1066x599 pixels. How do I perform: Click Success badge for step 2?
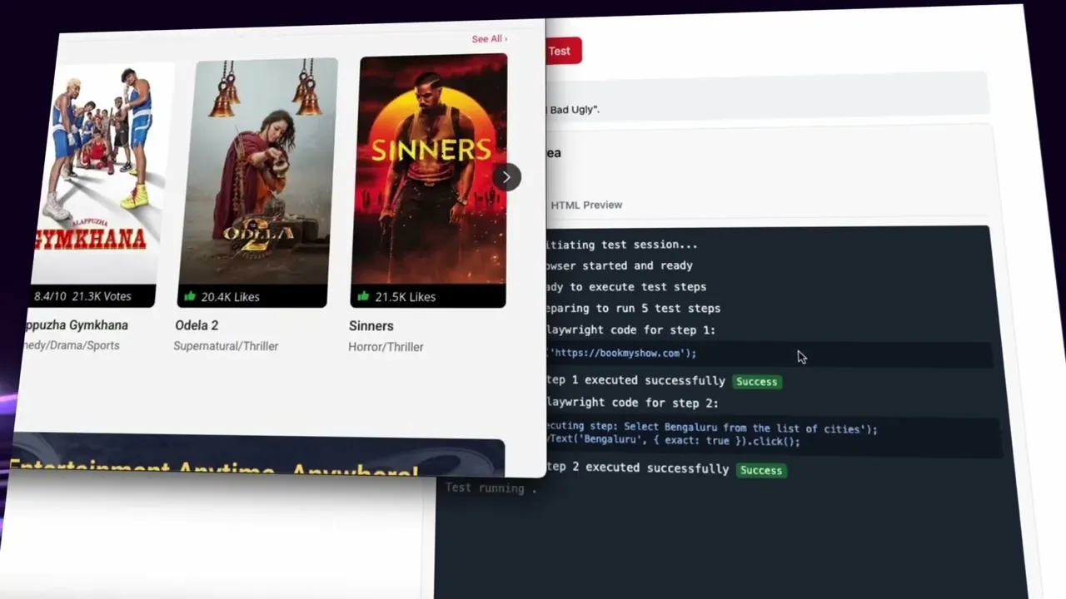click(x=761, y=470)
